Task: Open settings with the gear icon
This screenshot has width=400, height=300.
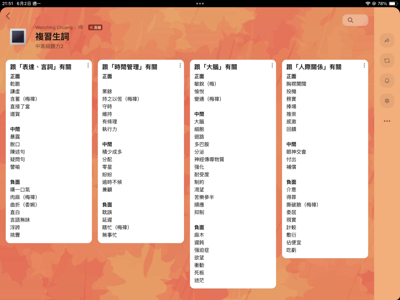Action: point(387,101)
